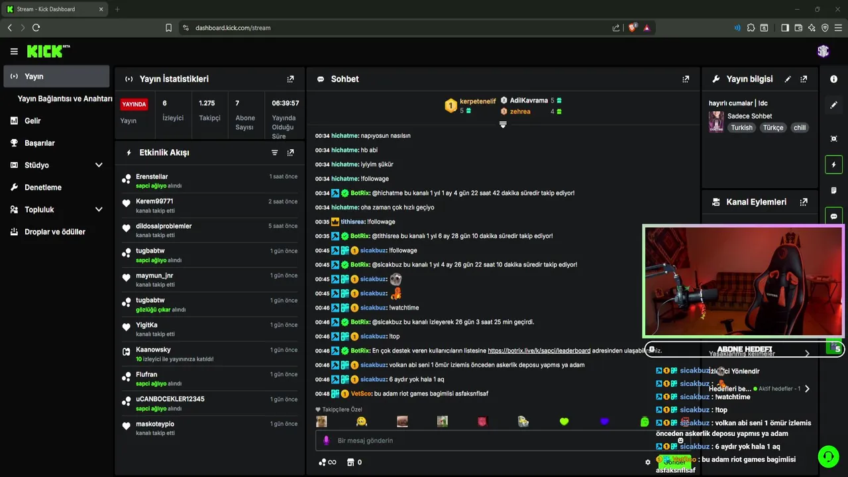
Task: Insert the yellow smiley emote
Action: point(362,421)
